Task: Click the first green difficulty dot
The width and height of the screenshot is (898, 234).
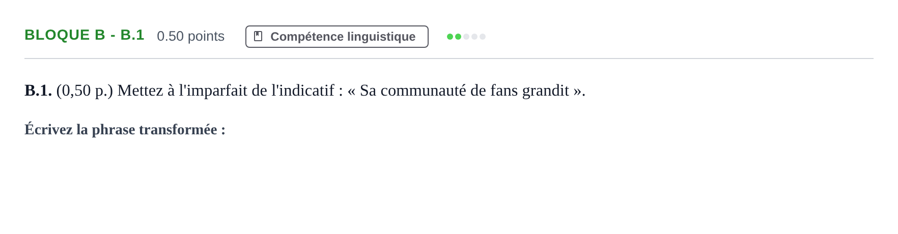Action: pos(450,37)
